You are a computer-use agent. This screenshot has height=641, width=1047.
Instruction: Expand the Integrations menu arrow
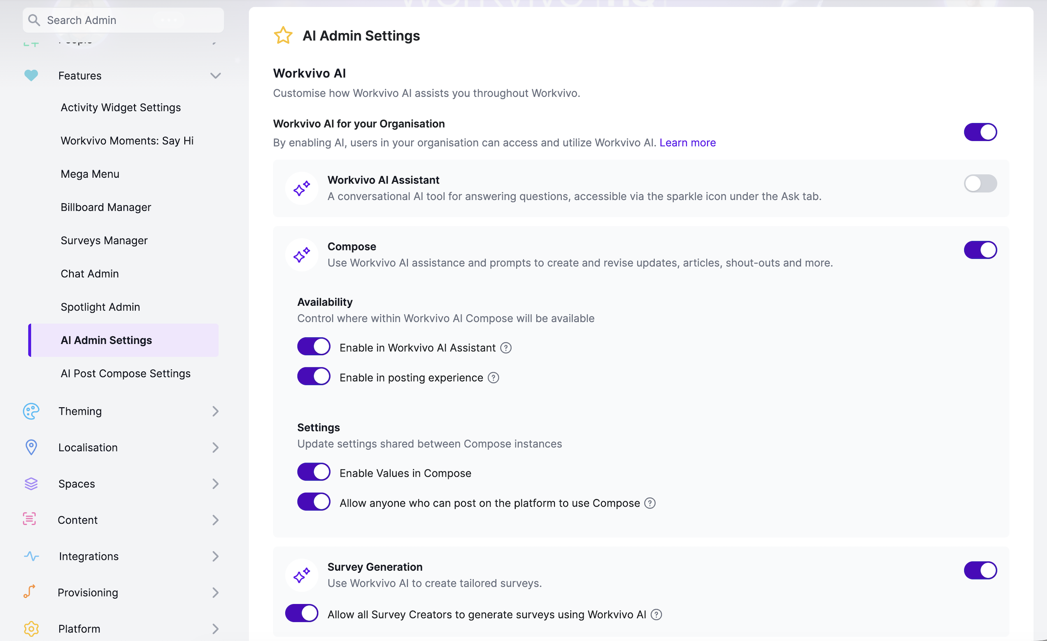(x=215, y=557)
